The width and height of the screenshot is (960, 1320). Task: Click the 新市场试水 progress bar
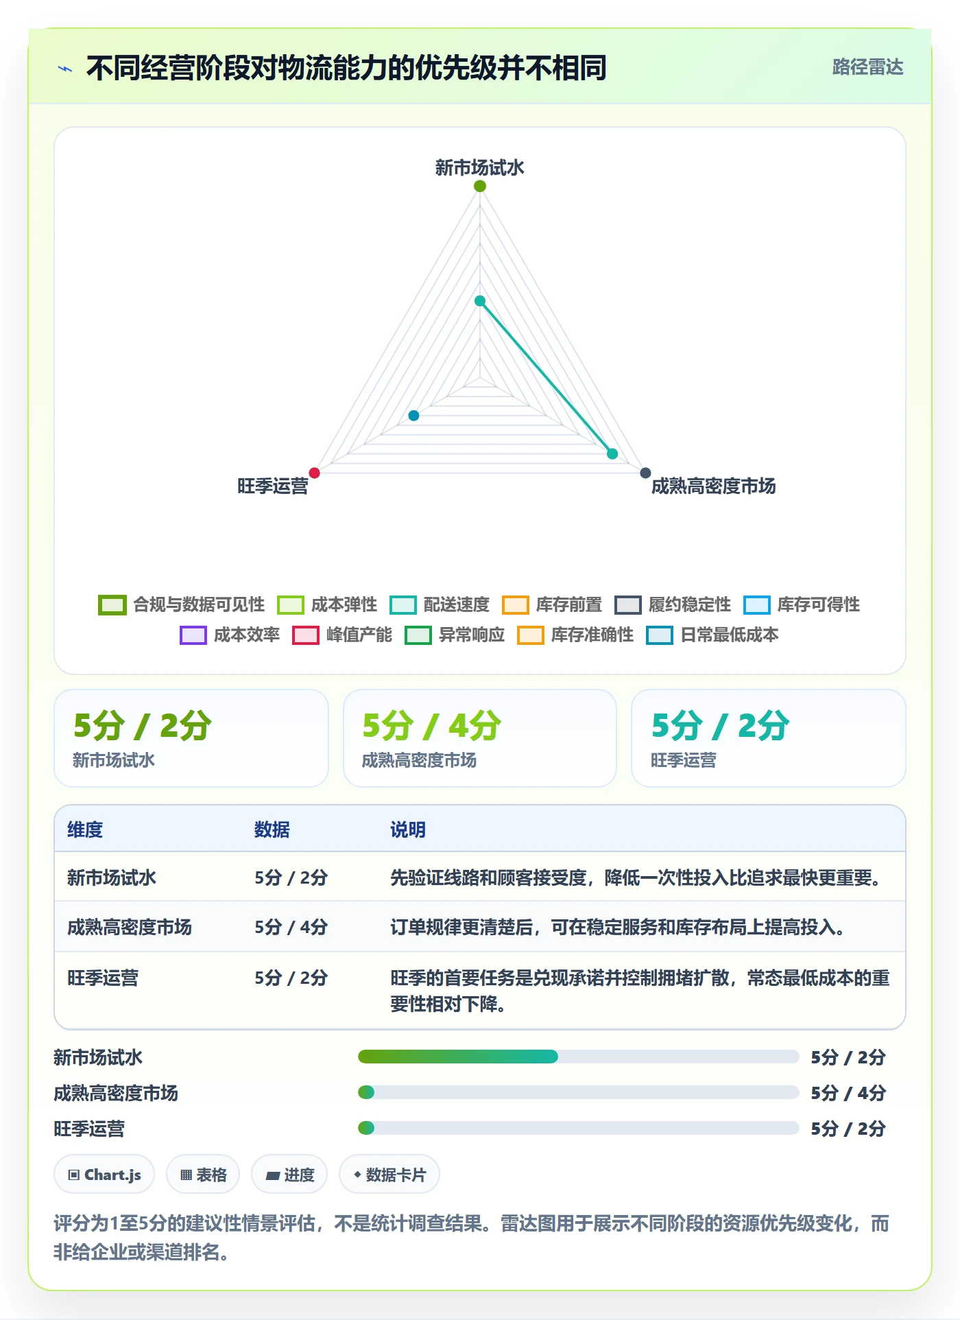578,1057
